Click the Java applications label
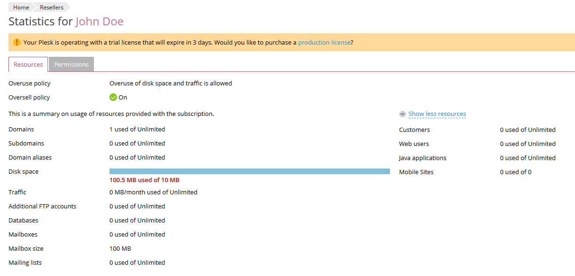The height and width of the screenshot is (276, 575). coord(423,158)
